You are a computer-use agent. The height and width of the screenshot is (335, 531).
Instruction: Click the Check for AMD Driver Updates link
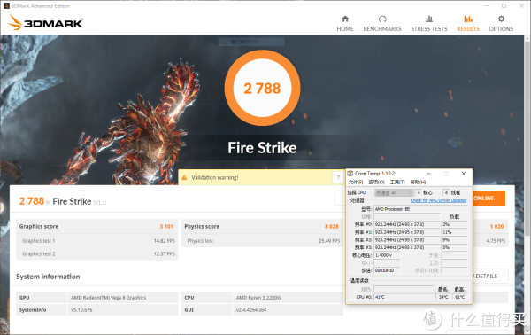(x=438, y=200)
